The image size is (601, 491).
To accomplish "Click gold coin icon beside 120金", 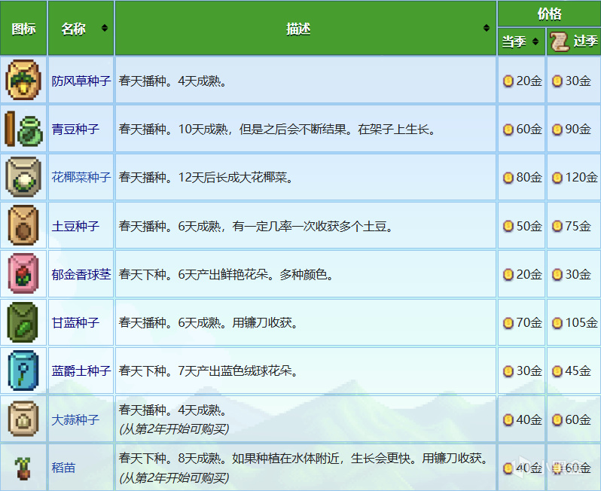I will [557, 178].
